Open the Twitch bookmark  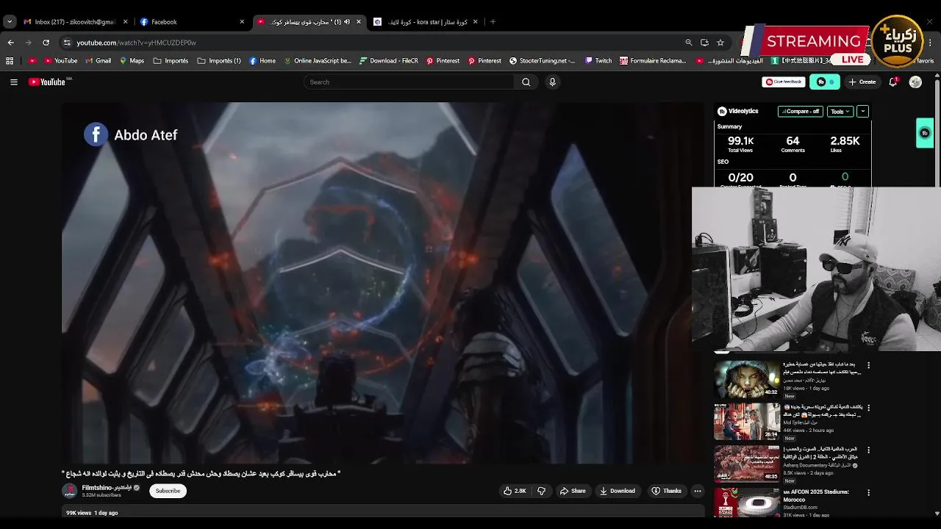(598, 61)
